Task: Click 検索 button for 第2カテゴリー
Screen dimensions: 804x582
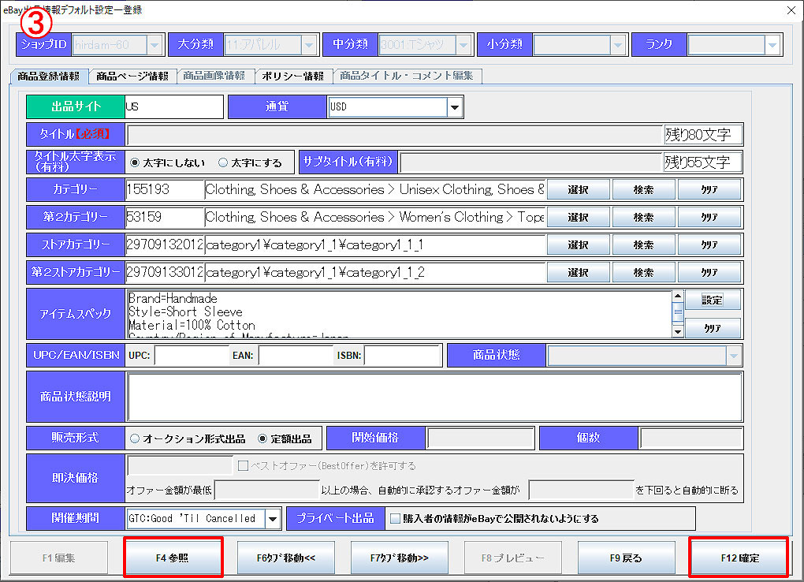Action: coord(643,218)
